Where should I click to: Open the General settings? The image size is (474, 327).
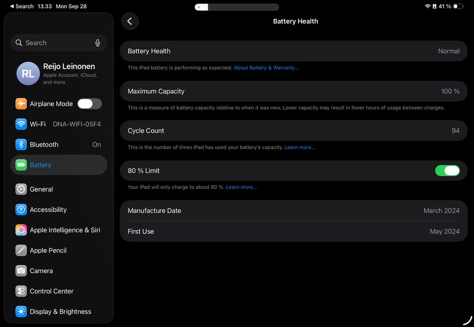(x=59, y=189)
